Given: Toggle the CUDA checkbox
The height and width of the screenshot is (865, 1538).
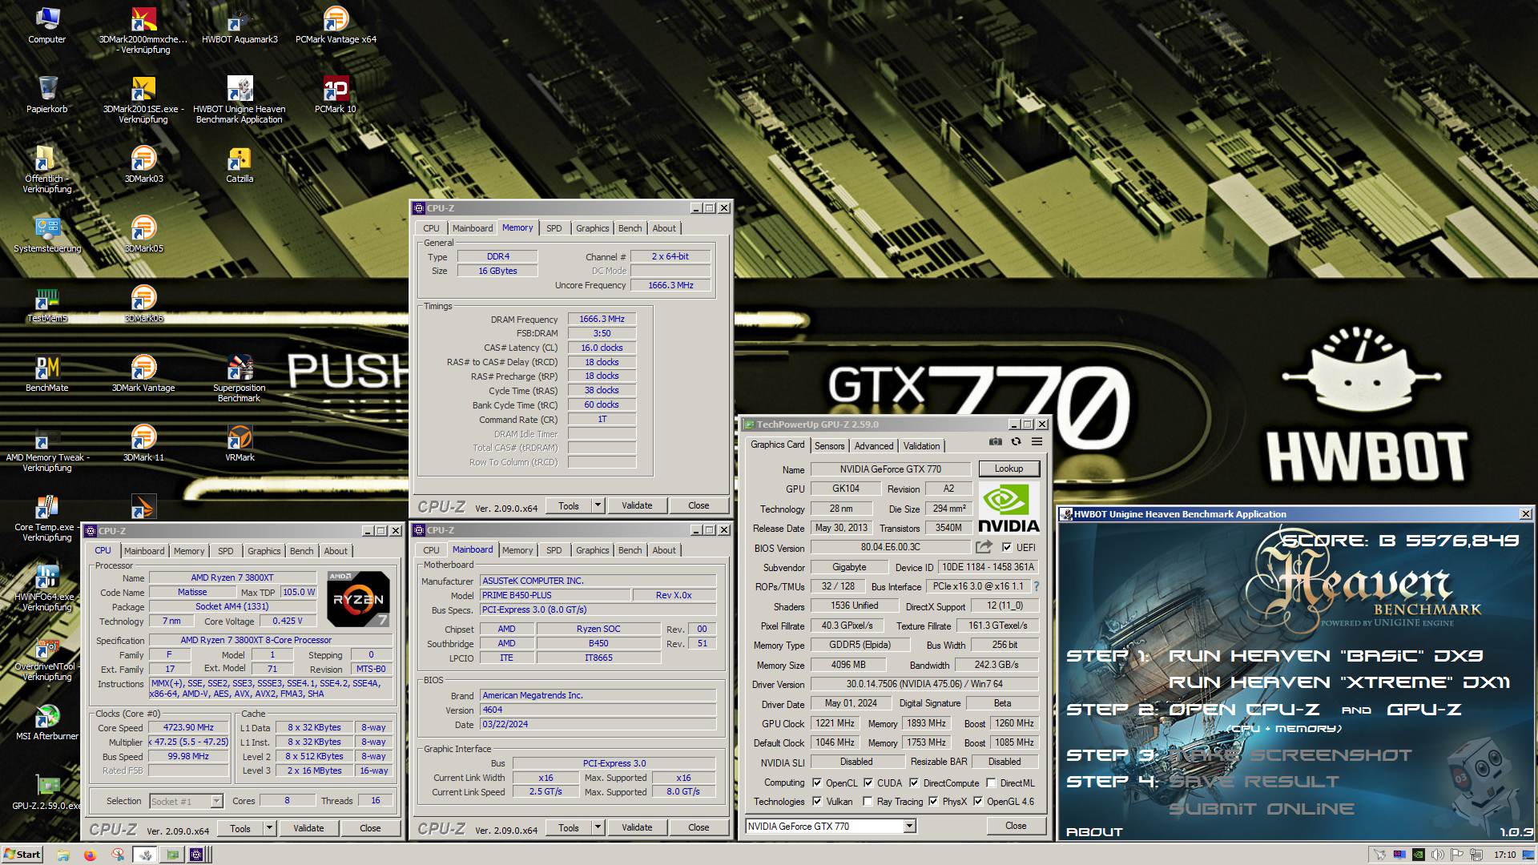Looking at the screenshot, I should [868, 783].
